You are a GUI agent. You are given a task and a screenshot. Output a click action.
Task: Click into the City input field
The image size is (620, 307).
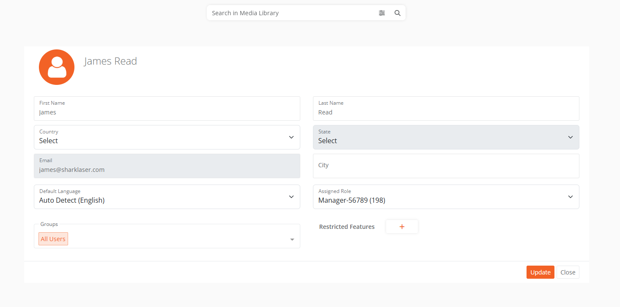(x=446, y=166)
